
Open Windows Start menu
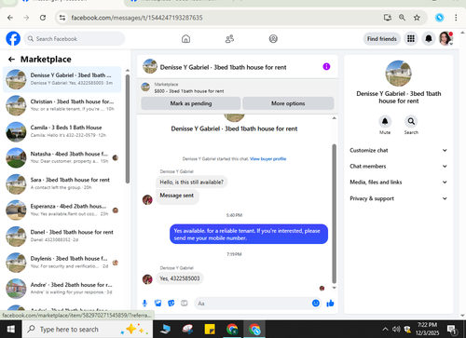[x=11, y=330]
